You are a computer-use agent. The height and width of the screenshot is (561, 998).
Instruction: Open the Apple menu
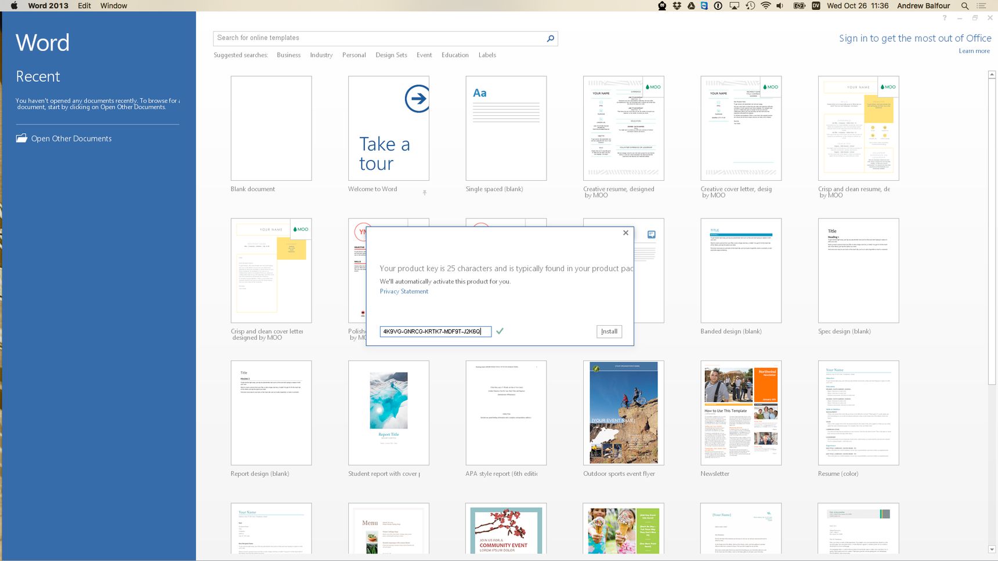click(x=14, y=6)
